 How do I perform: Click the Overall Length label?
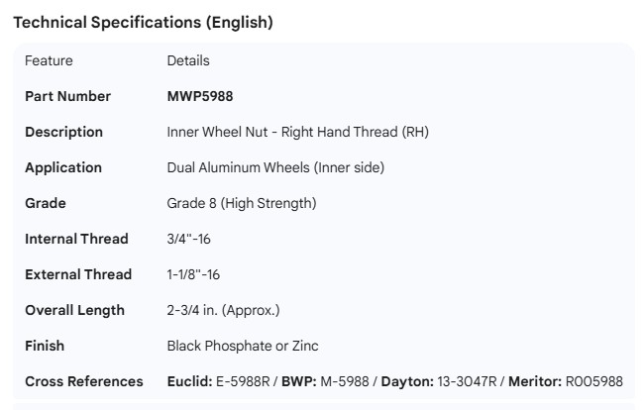[74, 310]
